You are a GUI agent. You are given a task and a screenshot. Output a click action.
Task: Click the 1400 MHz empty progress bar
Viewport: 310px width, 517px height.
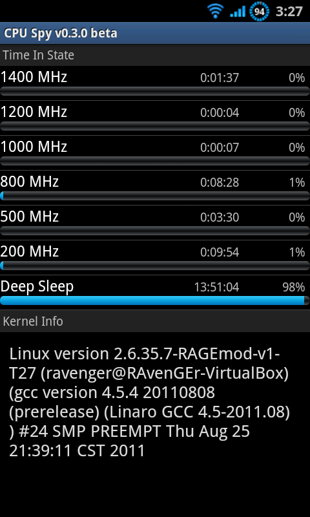155,91
